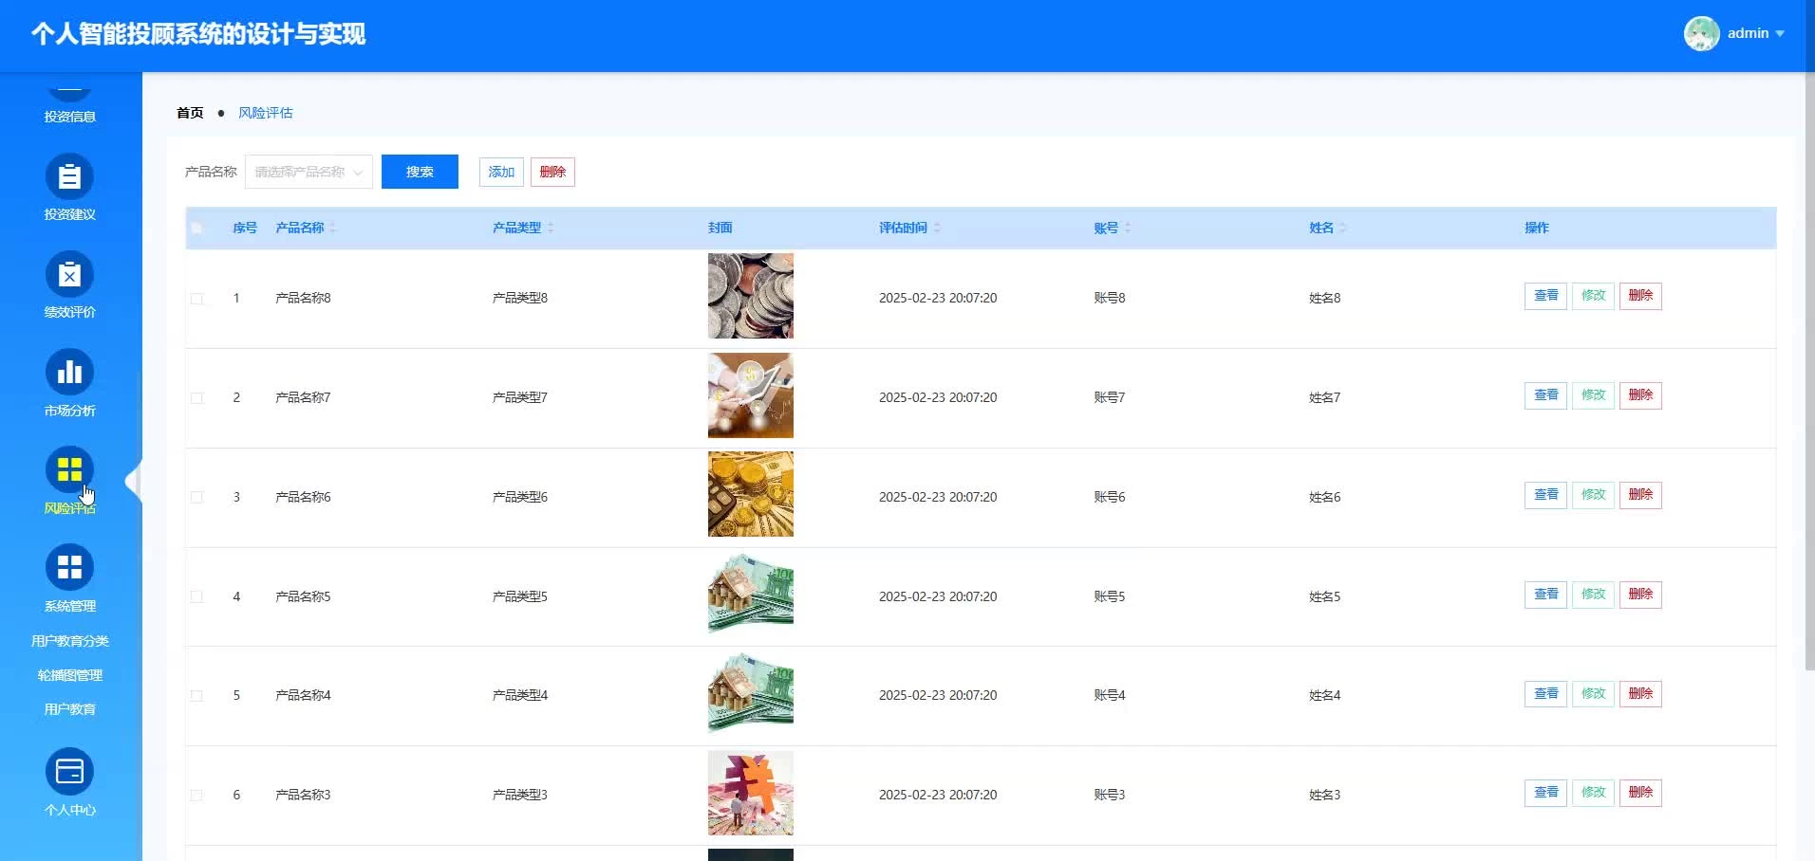This screenshot has width=1815, height=861.
Task: Open the gold coins cover for 产品名称6
Action: pyautogui.click(x=750, y=495)
